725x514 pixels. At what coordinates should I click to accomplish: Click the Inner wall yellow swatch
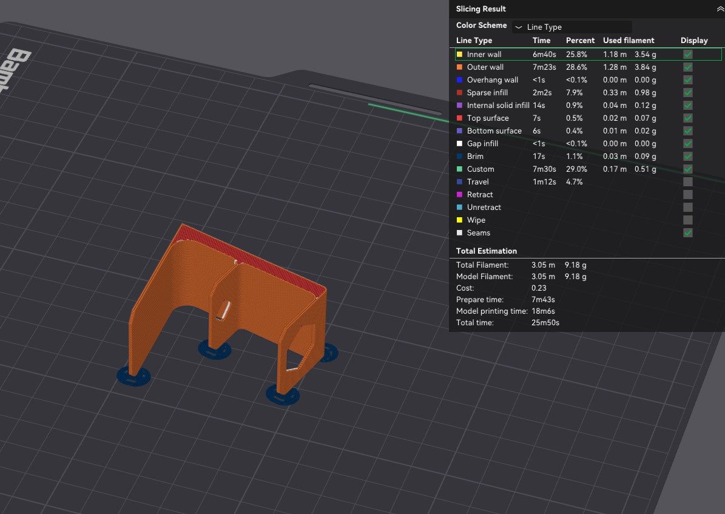[460, 54]
